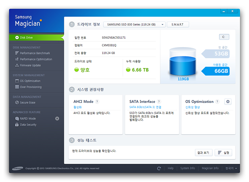Click the OS Optimization help question mark
Viewport: 249px width, 182px height.
[x=217, y=102]
